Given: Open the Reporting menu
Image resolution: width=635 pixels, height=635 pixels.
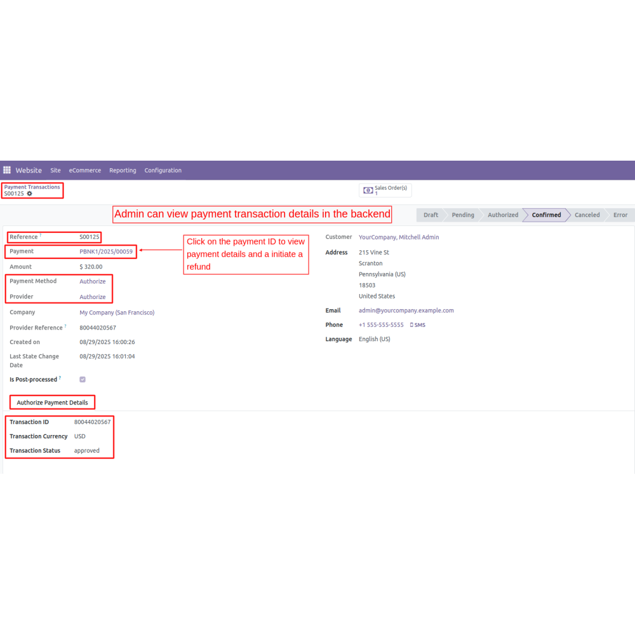Looking at the screenshot, I should pyautogui.click(x=123, y=170).
